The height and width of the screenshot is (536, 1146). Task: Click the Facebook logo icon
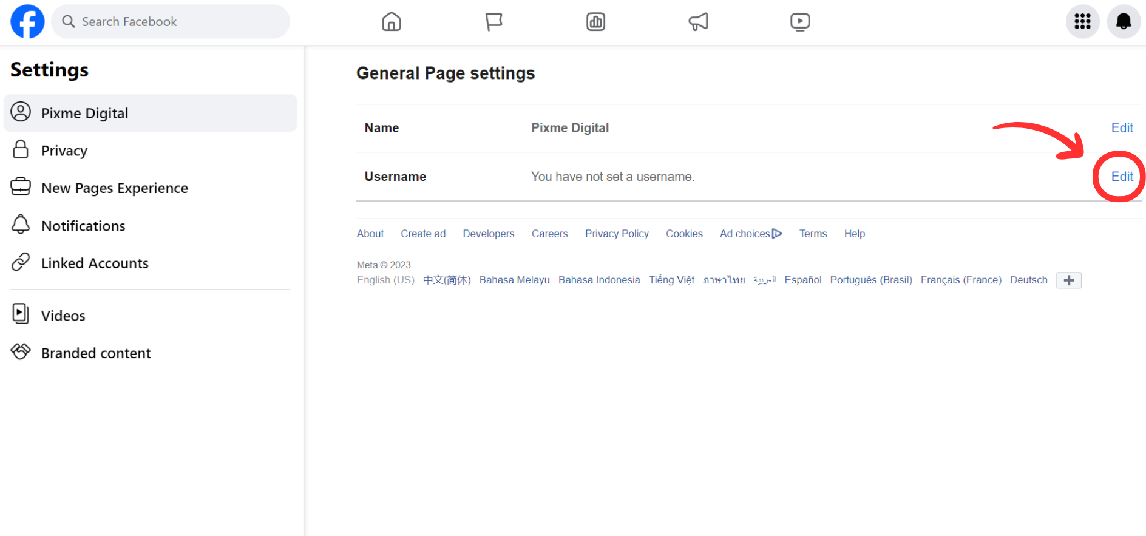click(x=27, y=22)
